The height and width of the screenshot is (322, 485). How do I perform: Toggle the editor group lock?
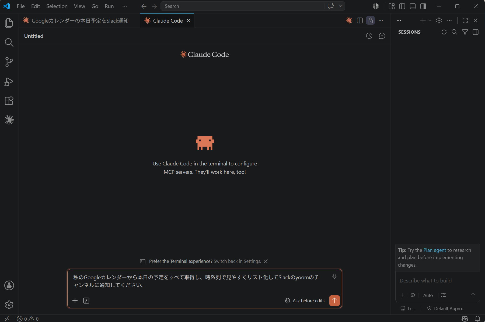pyautogui.click(x=370, y=20)
